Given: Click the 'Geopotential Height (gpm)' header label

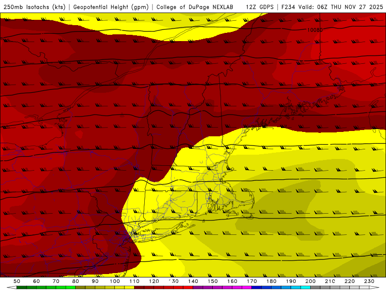Looking at the screenshot, I should pos(111,7).
